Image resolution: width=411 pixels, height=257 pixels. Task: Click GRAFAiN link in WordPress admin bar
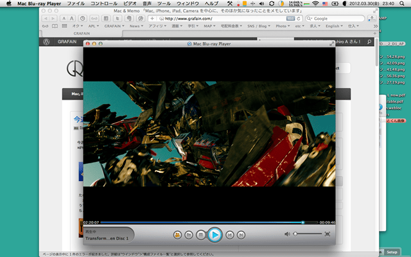67,42
